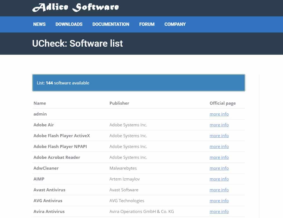This screenshot has height=218, width=283.
Task: View more info for Avira Antivirus
Action: (219, 212)
